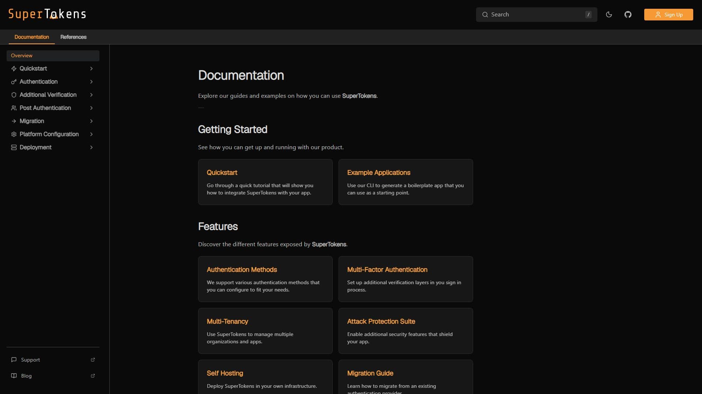Open the Authentication Methods card
702x394 pixels.
tap(265, 279)
